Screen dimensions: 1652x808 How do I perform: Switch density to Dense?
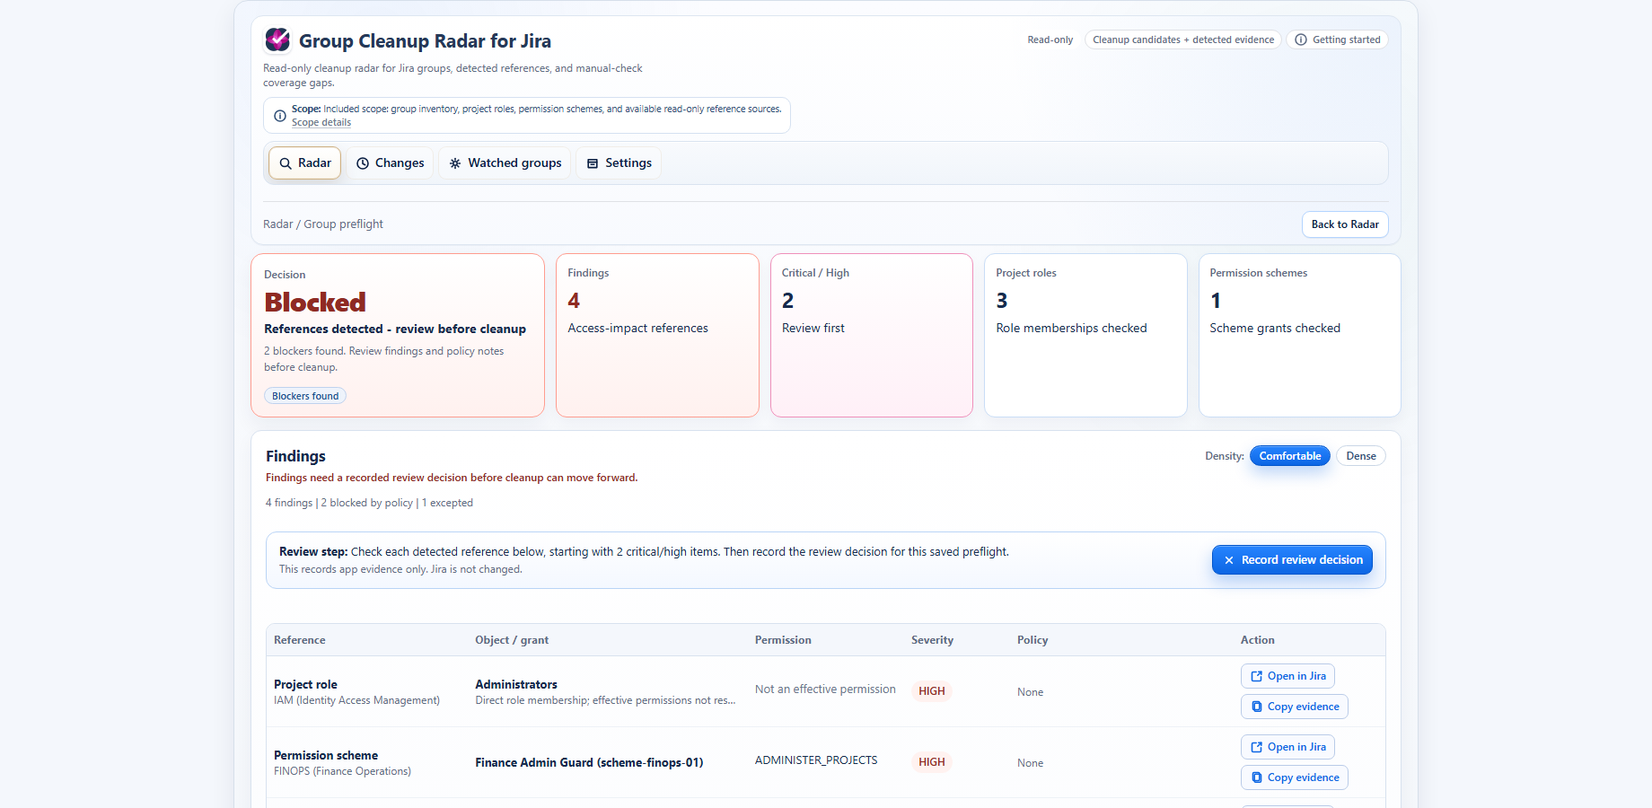click(x=1361, y=456)
